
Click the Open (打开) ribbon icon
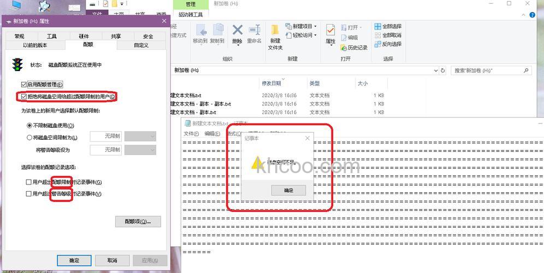pos(344,27)
